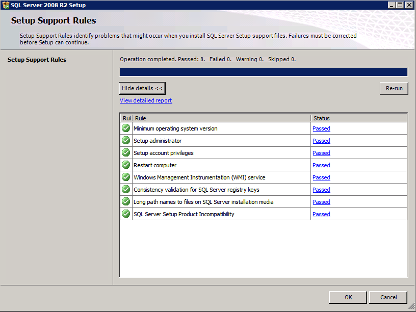The height and width of the screenshot is (312, 416).
Task: Click the resize grip at window corner
Action: (x=411, y=307)
